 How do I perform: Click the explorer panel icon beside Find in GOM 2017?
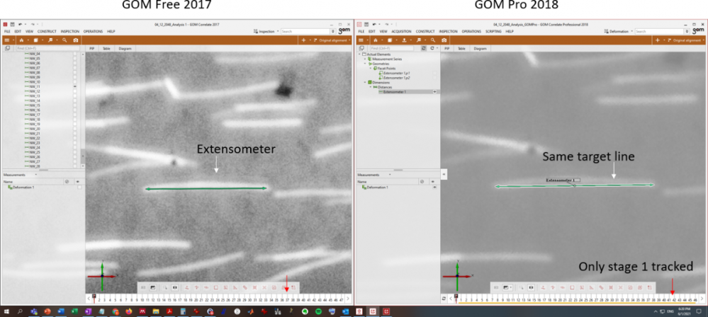tap(7, 48)
